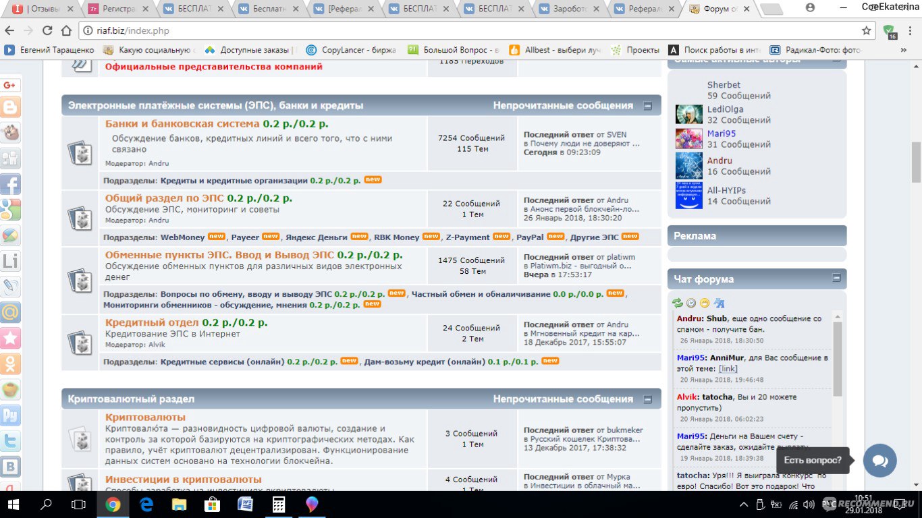
Task: Open Mari95's profile in active authors list
Action: tap(722, 134)
